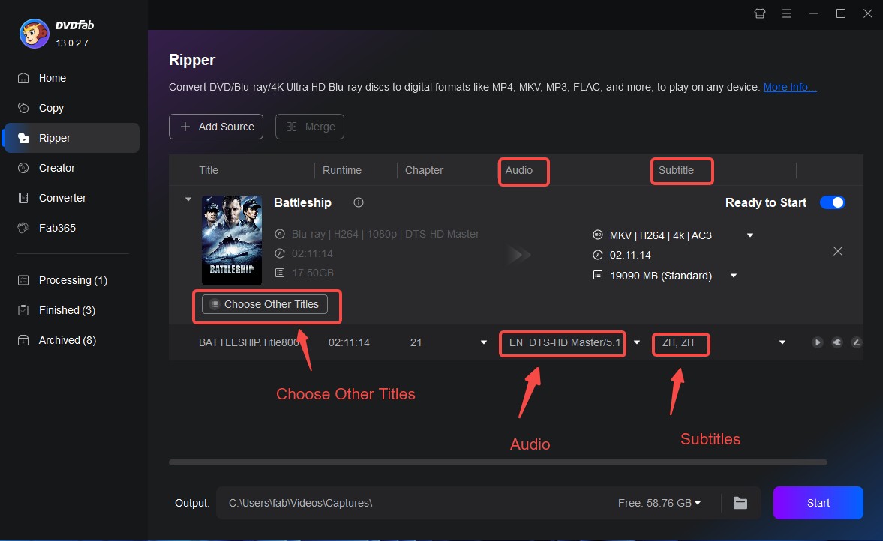Open the More Info link
883x541 pixels.
788,86
